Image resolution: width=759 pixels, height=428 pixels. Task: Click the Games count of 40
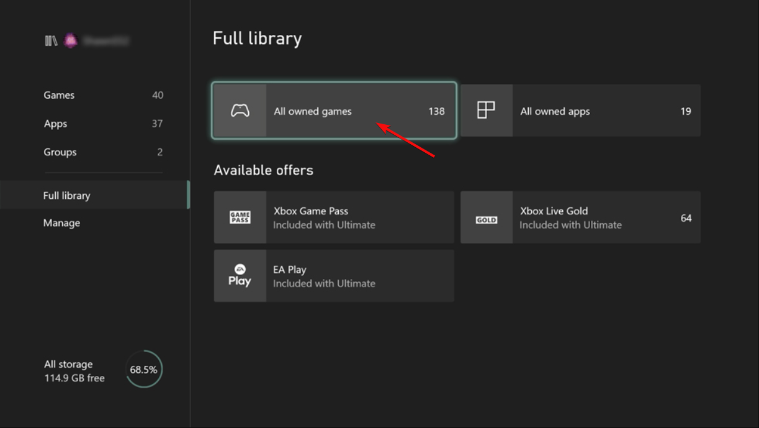pos(158,95)
